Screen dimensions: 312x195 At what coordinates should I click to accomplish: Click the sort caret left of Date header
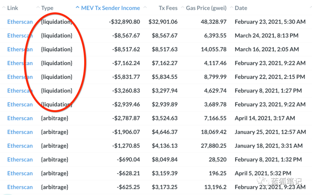231,8
